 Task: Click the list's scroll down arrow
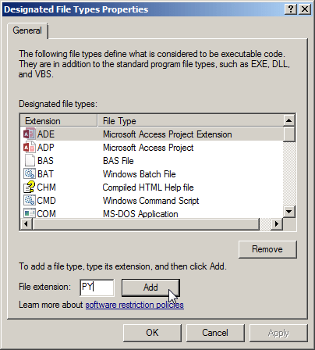click(288, 212)
